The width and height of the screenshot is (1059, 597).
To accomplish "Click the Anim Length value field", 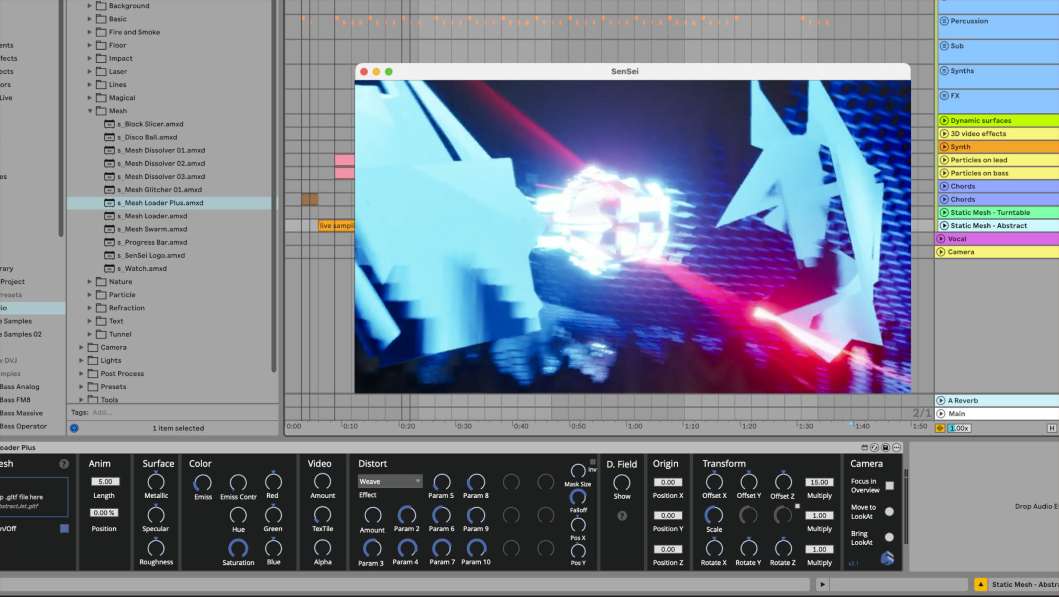I will tap(105, 481).
